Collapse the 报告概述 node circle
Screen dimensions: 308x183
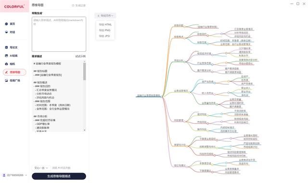coord(184,38)
